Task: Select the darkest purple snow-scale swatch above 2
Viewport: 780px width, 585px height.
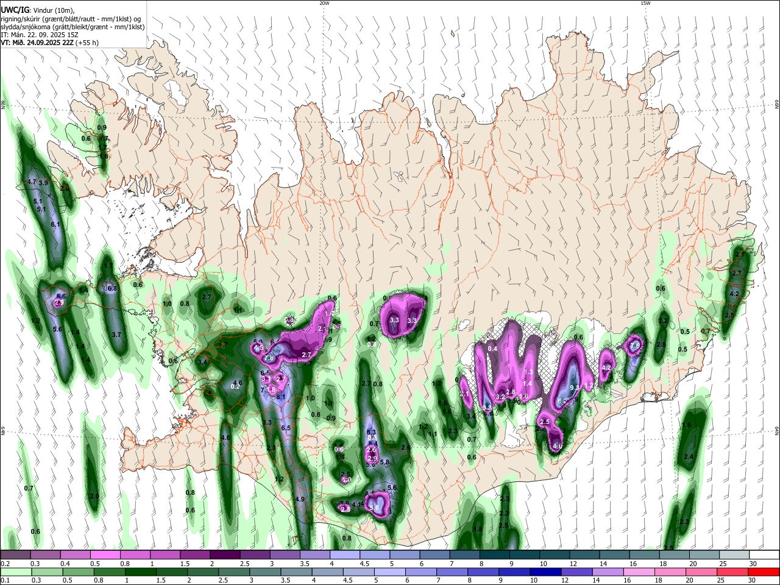Action: 225,555
